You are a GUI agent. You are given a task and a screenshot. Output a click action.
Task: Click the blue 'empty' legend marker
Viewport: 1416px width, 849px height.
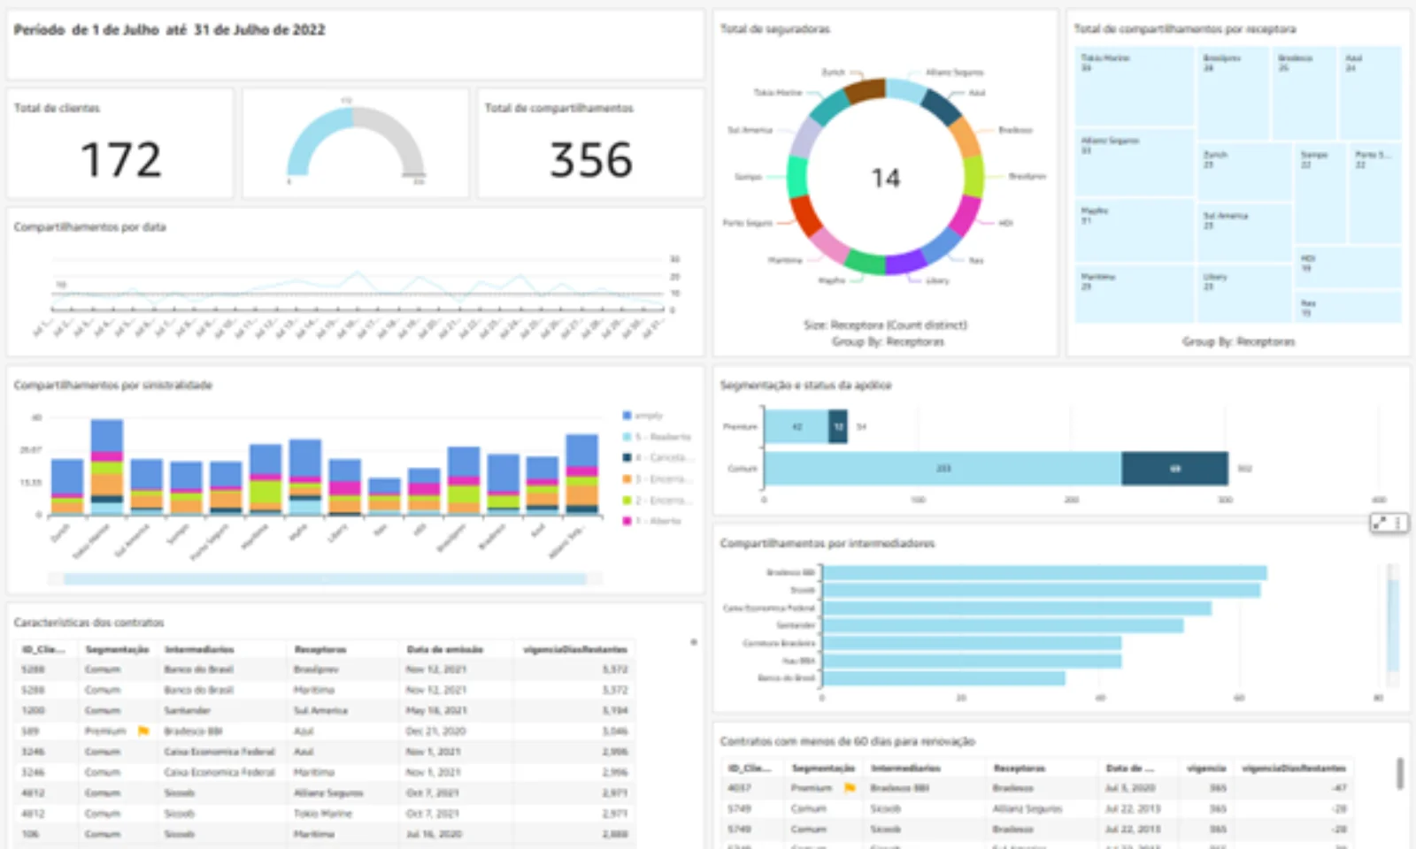coord(627,416)
